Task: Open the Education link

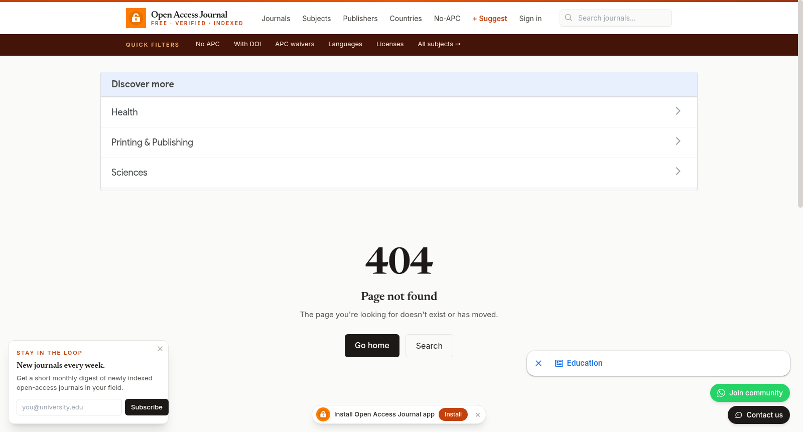Action: tap(585, 363)
